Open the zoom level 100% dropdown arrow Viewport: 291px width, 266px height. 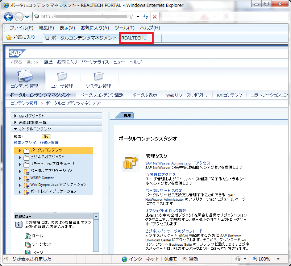(x=278, y=259)
